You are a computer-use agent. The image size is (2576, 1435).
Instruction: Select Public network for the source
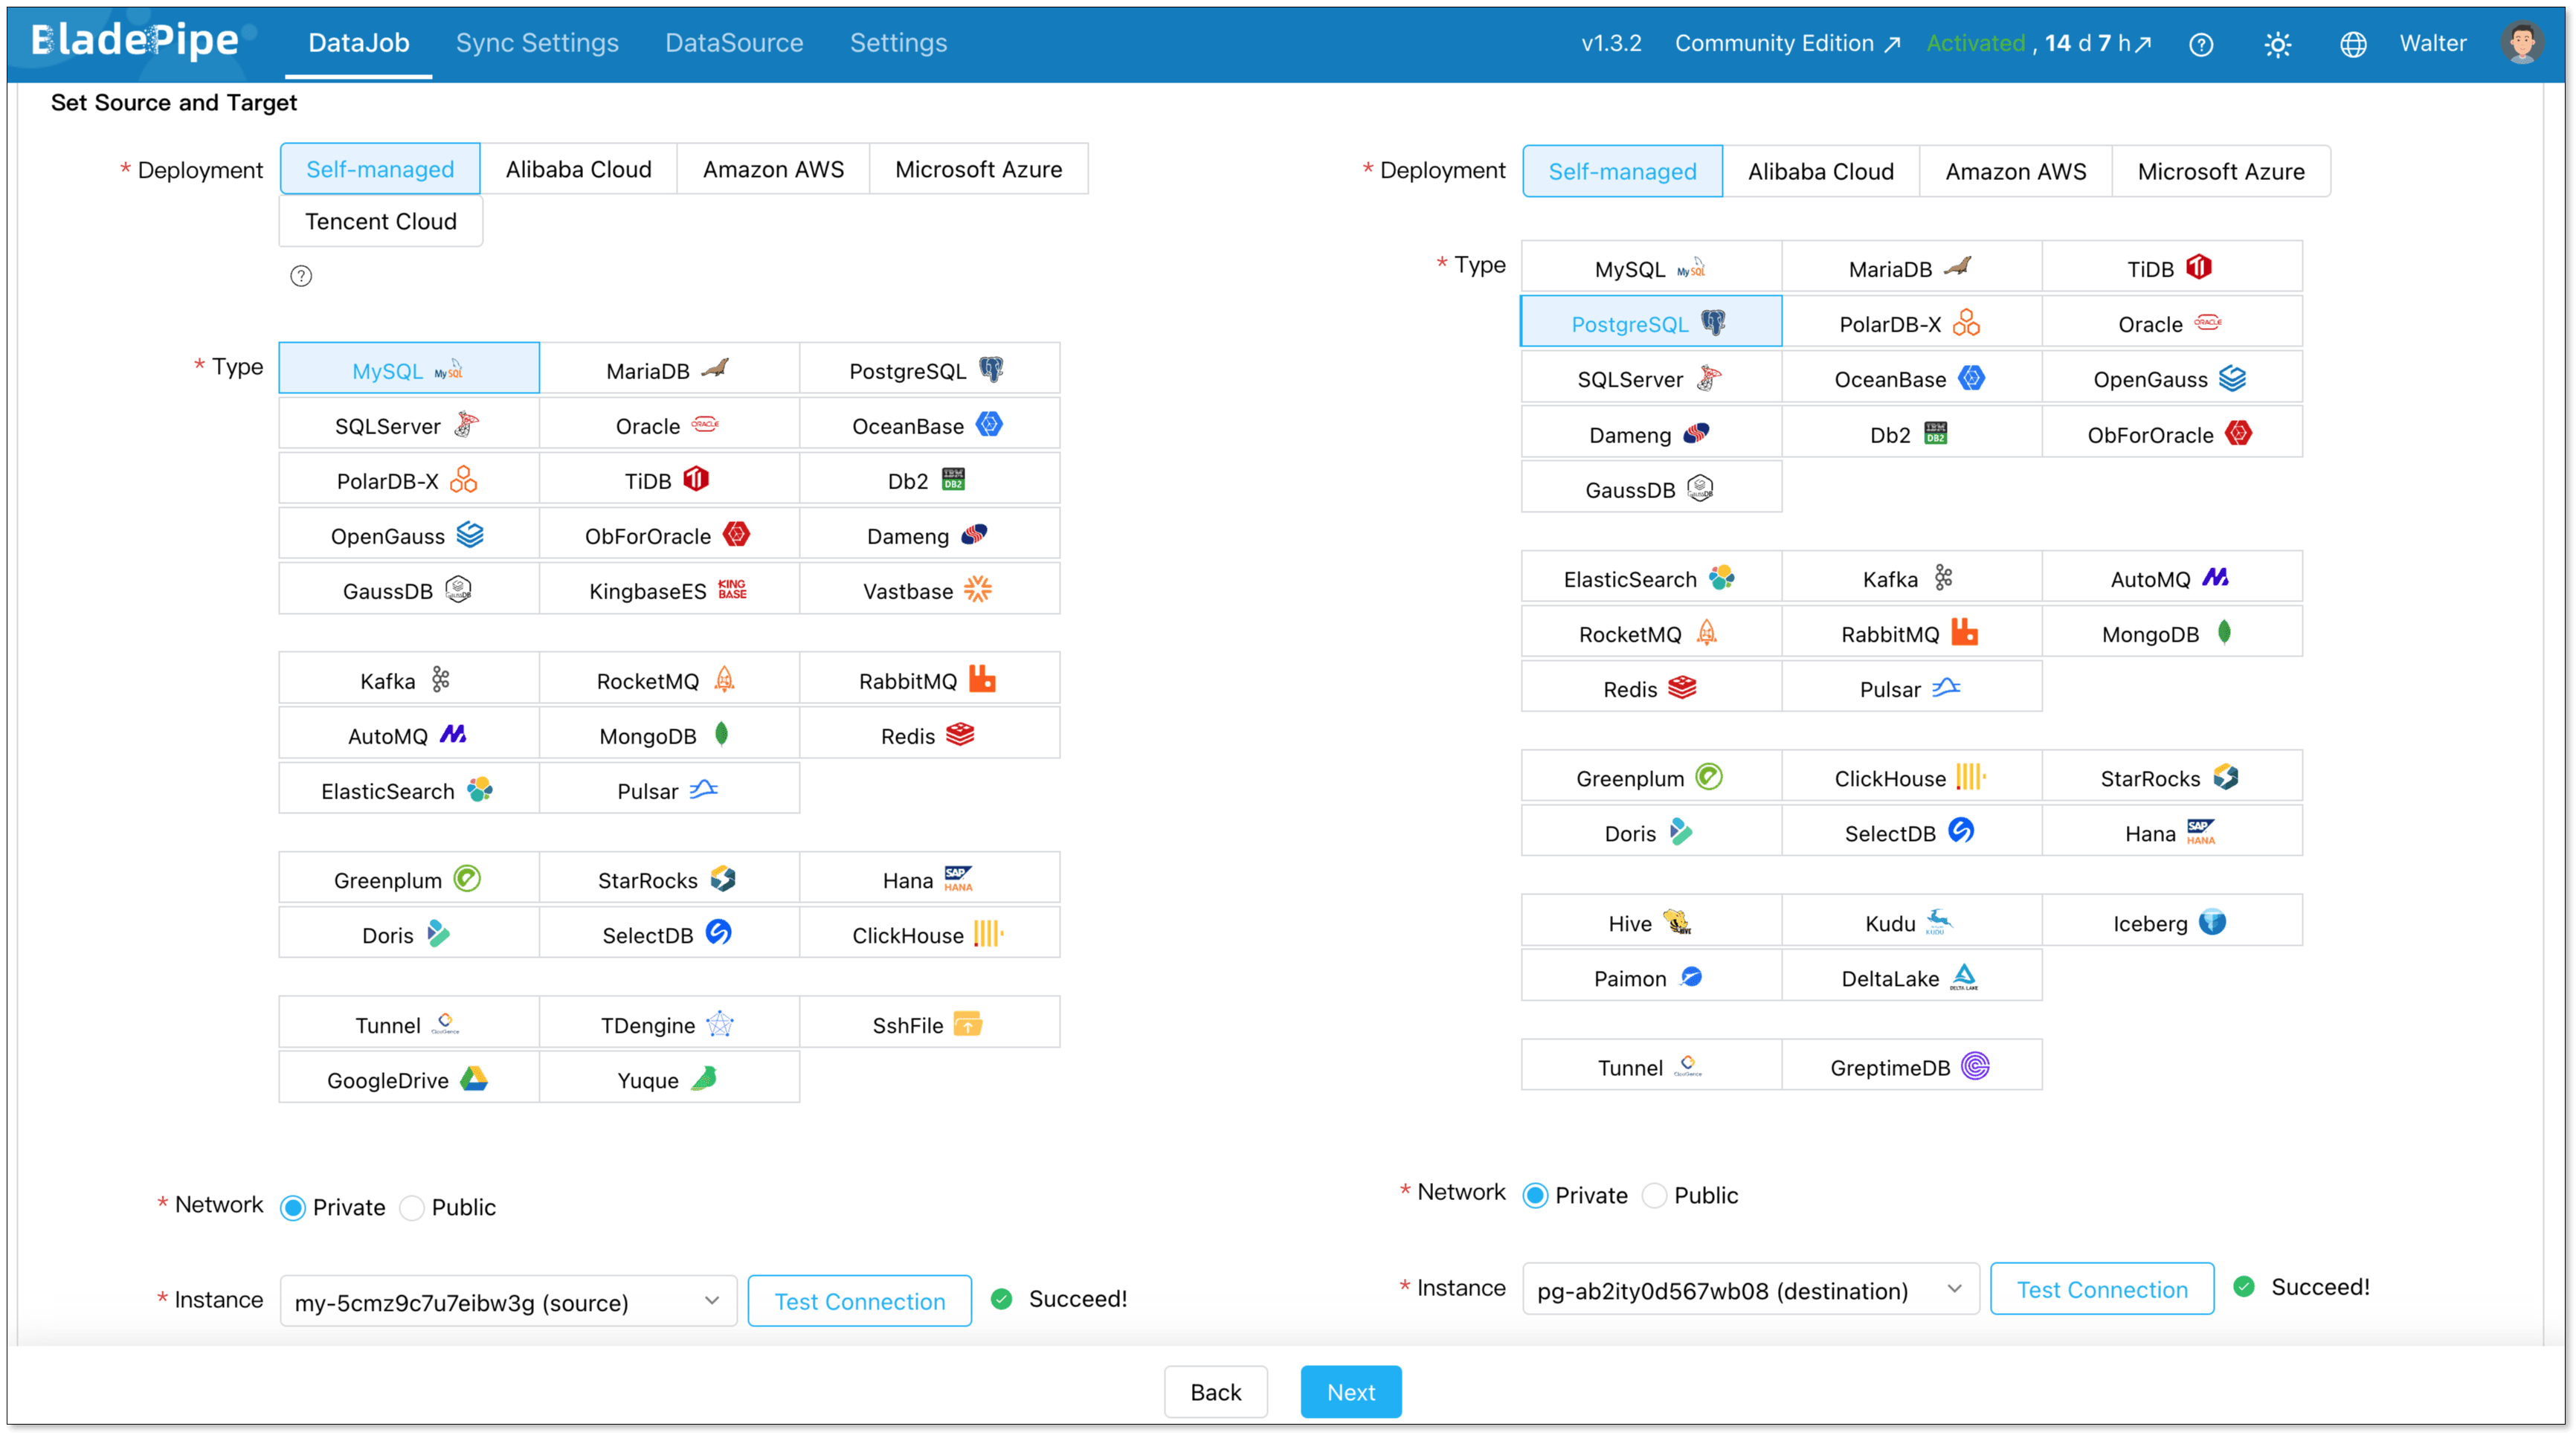pyautogui.click(x=412, y=1207)
